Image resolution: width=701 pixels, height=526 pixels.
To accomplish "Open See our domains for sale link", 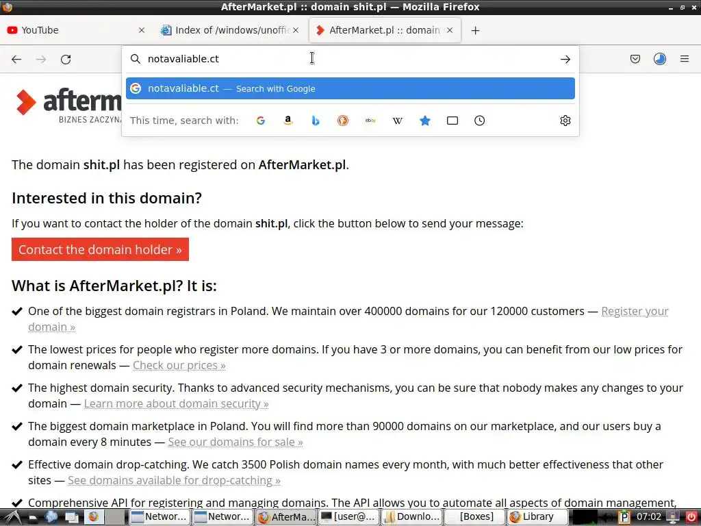I will 235,442.
